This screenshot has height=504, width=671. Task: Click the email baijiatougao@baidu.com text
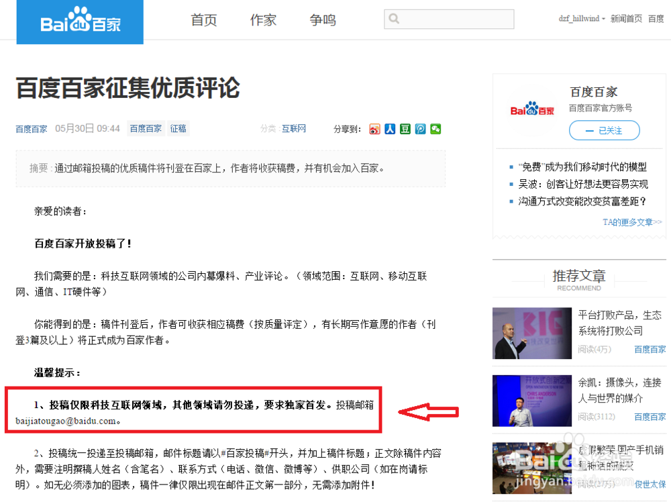(66, 421)
